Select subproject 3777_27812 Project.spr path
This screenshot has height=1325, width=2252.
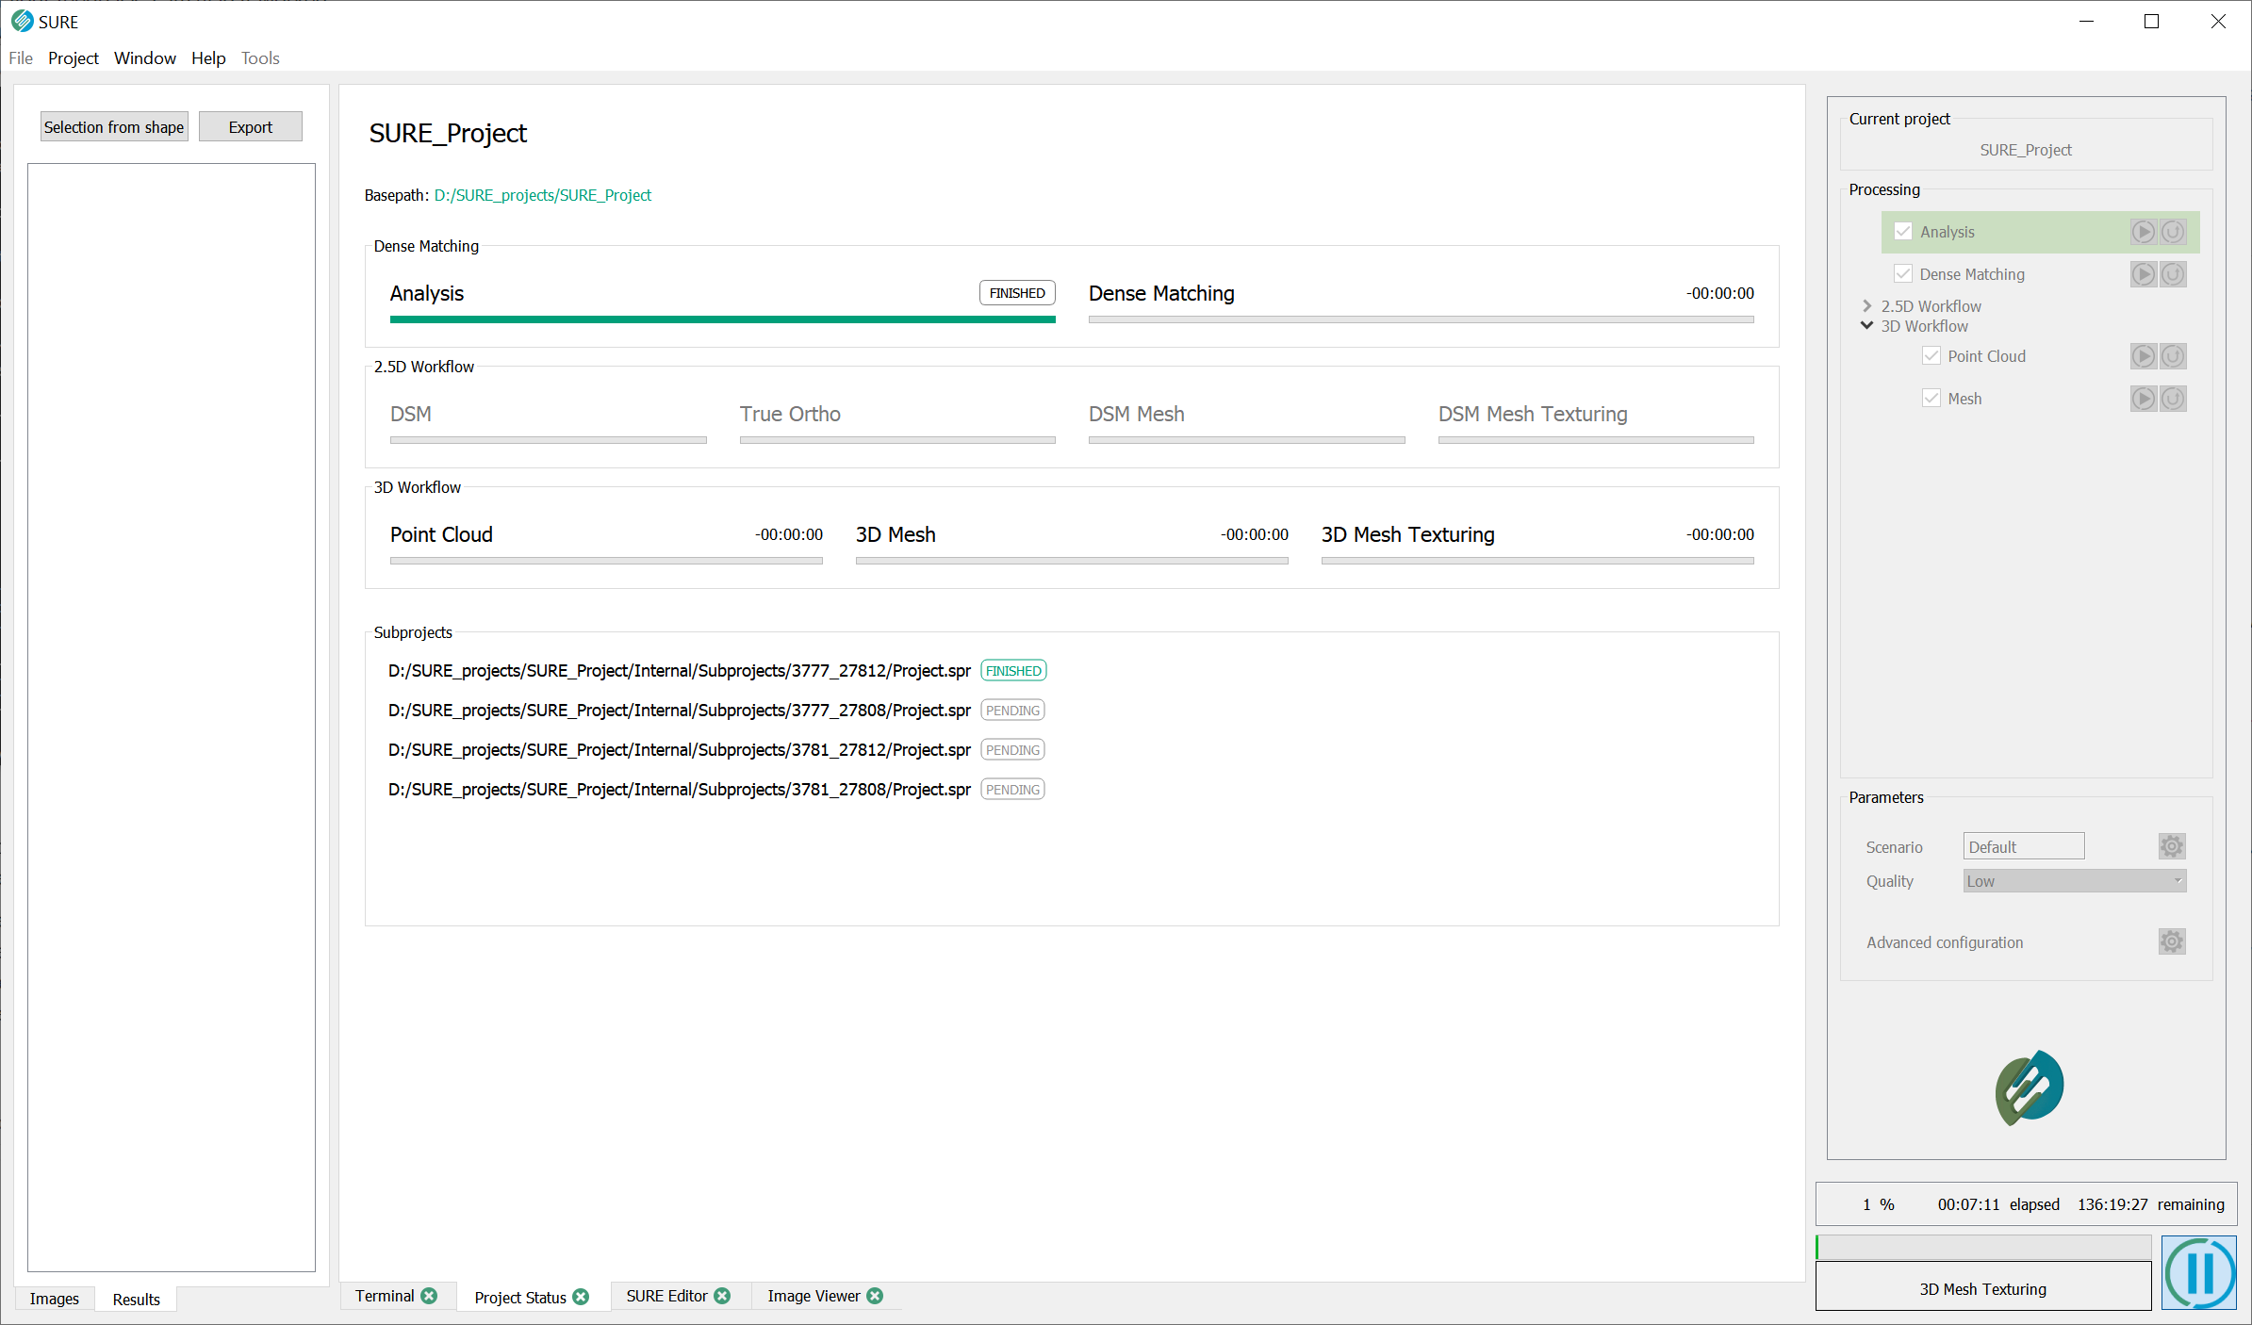[680, 671]
